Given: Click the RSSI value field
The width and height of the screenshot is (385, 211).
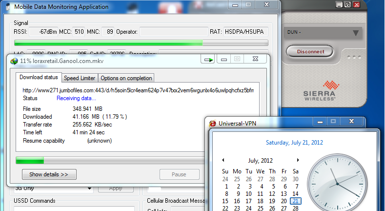Looking at the screenshot, I should point(43,32).
